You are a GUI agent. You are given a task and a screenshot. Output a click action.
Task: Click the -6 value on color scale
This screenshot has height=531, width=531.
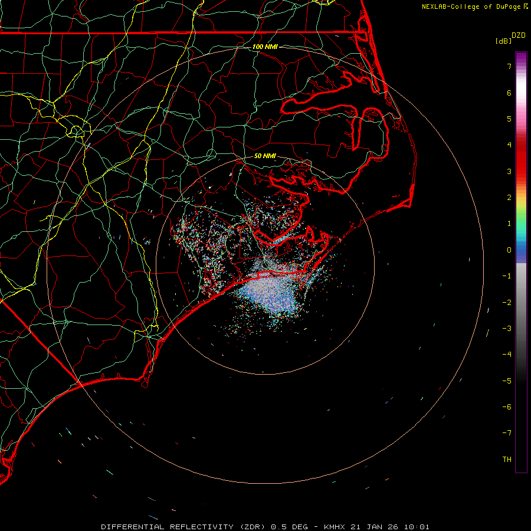click(x=507, y=407)
